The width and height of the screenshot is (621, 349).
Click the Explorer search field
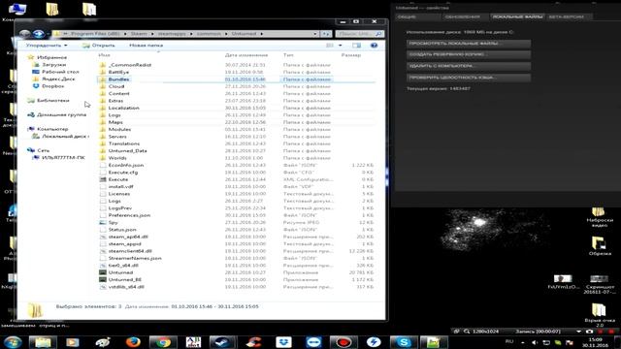359,34
